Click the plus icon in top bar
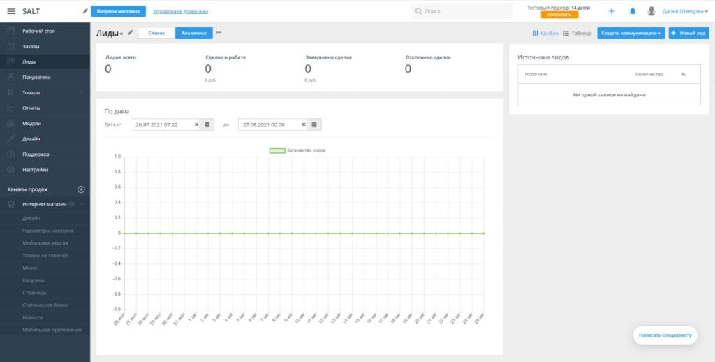This screenshot has height=362, width=715. [612, 11]
